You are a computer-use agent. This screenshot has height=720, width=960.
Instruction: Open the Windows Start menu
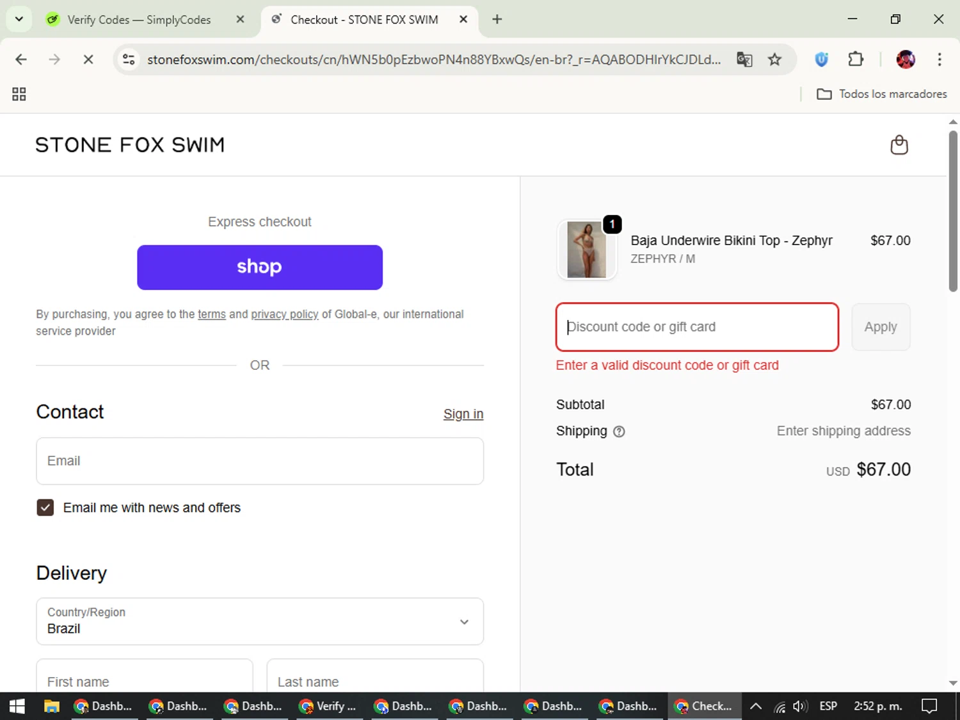tap(17, 706)
